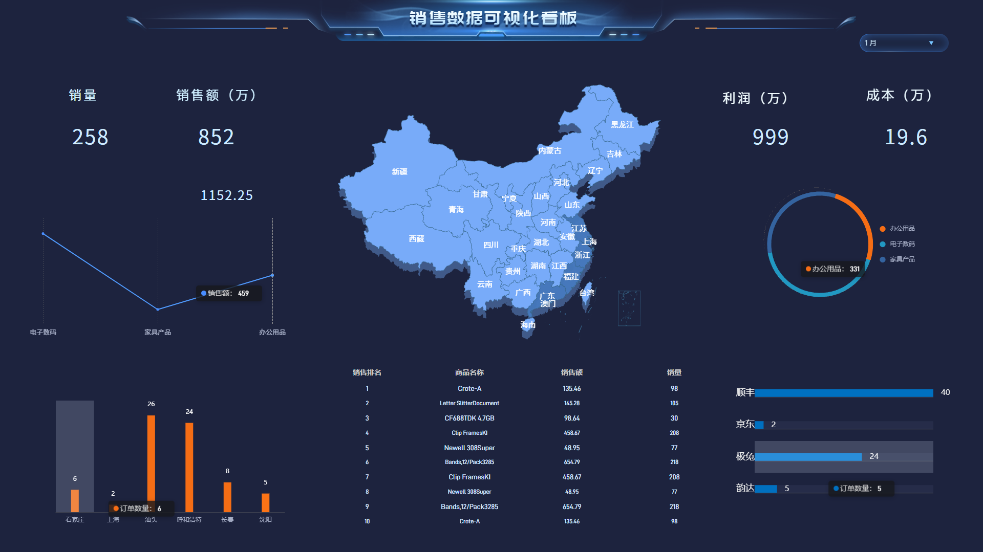Click CF688TDK 4.7GB product name

point(469,418)
